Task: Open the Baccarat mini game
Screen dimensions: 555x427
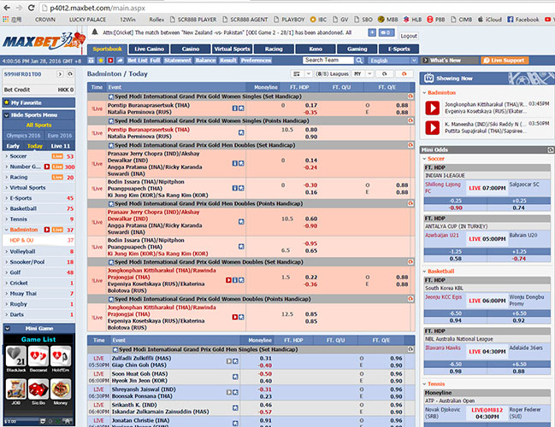Action: click(x=38, y=357)
